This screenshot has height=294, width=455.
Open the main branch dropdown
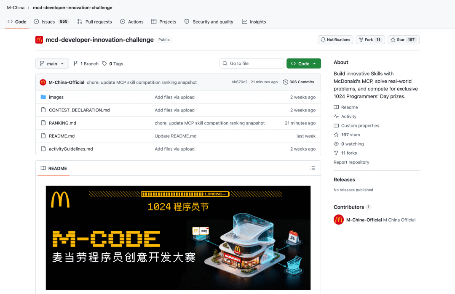pos(52,64)
